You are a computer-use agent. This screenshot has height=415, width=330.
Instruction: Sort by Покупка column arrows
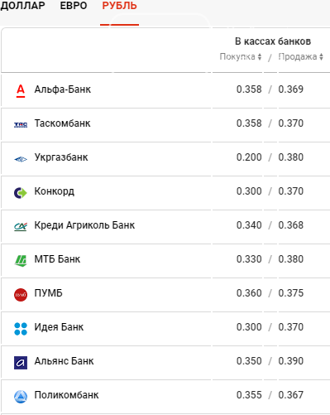(260, 57)
